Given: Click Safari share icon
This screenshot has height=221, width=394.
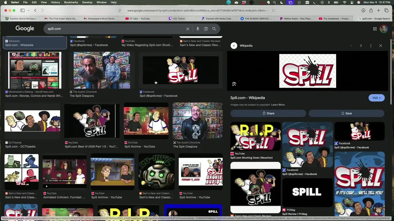Looking at the screenshot, I should [371, 10].
